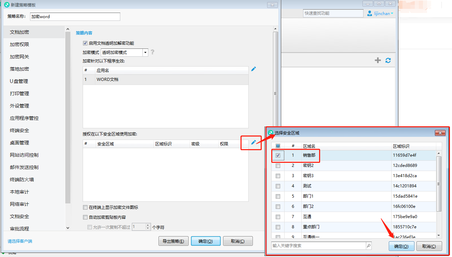Select 加密网关 category

point(34,57)
